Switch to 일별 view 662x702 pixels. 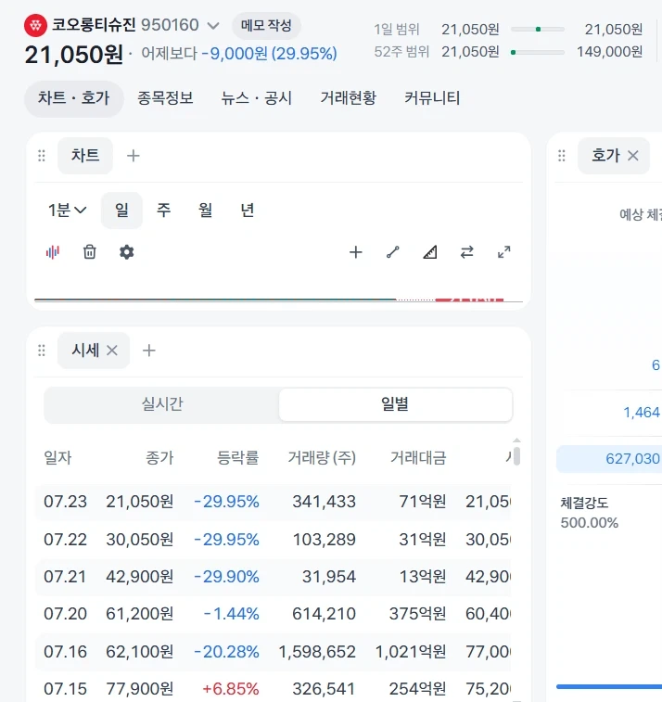[395, 404]
